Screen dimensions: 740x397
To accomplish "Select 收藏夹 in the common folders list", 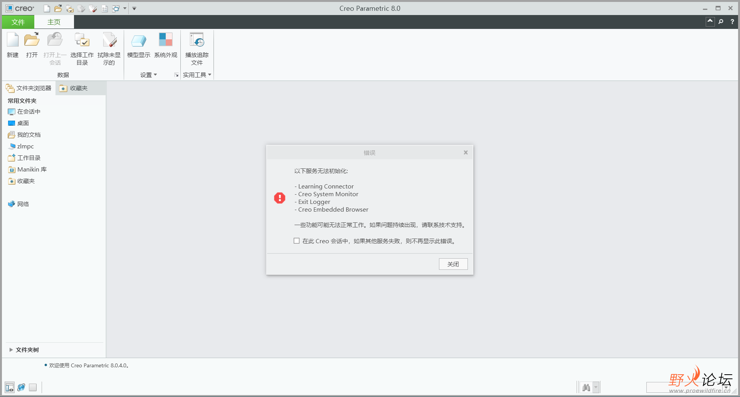I will (x=22, y=181).
